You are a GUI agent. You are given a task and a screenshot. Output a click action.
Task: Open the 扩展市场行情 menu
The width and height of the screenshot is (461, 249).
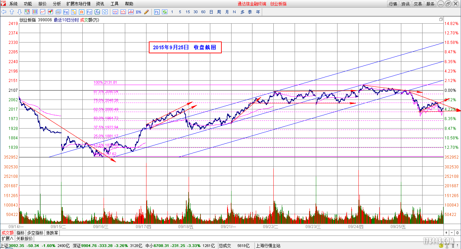coord(78,4)
